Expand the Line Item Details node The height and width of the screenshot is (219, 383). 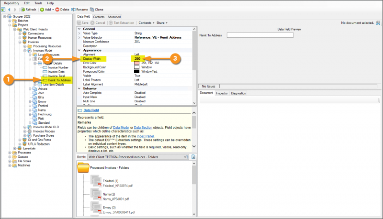point(34,84)
